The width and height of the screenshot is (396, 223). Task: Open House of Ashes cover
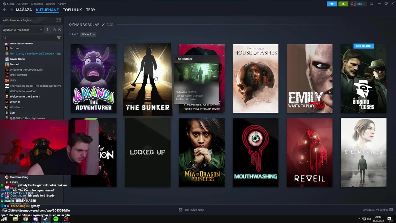[256, 78]
